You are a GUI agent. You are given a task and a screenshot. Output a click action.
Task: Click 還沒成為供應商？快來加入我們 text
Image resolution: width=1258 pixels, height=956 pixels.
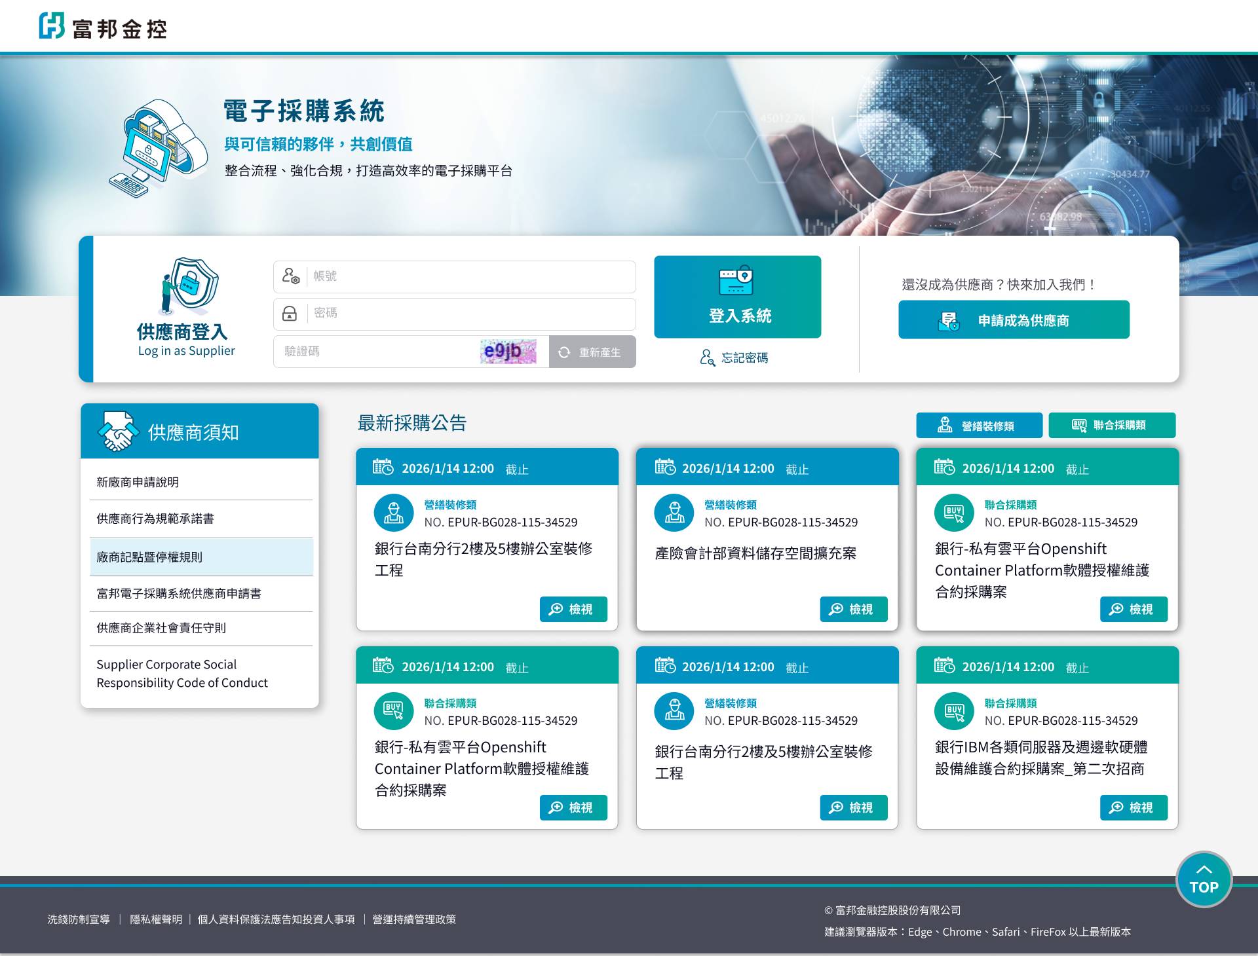999,284
